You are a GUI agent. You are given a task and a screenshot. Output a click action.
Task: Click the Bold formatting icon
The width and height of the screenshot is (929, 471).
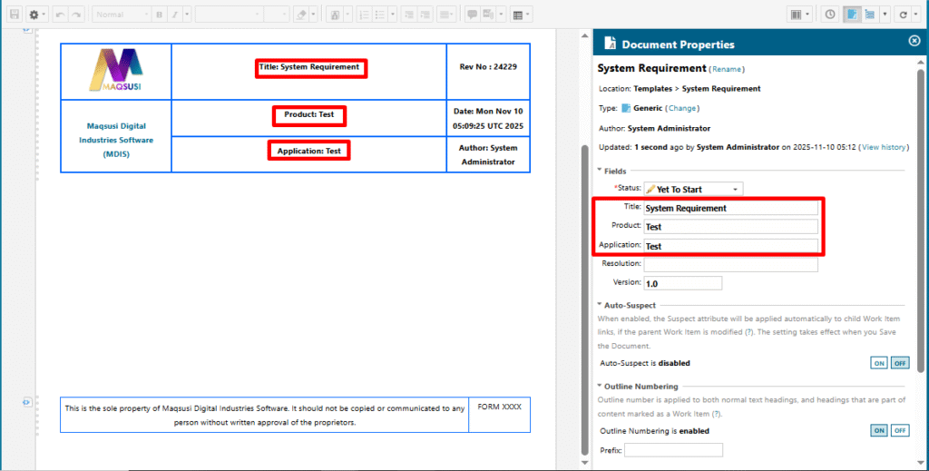(160, 15)
